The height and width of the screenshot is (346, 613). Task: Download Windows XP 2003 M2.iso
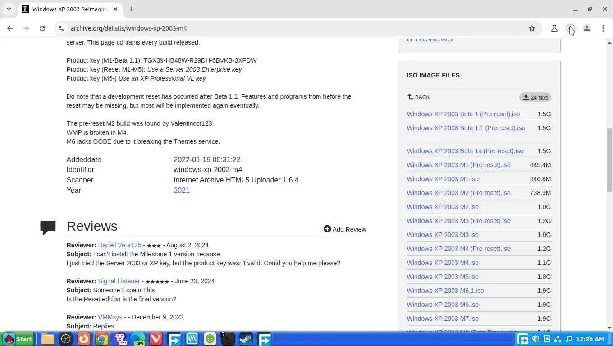tap(443, 207)
